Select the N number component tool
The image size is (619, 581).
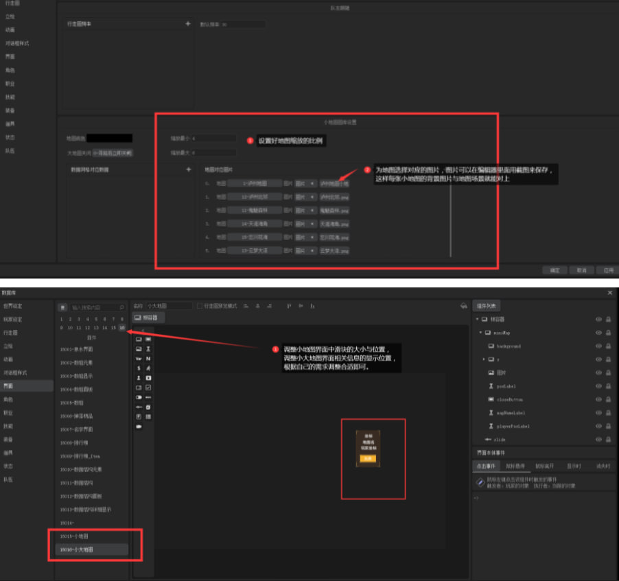click(x=148, y=359)
